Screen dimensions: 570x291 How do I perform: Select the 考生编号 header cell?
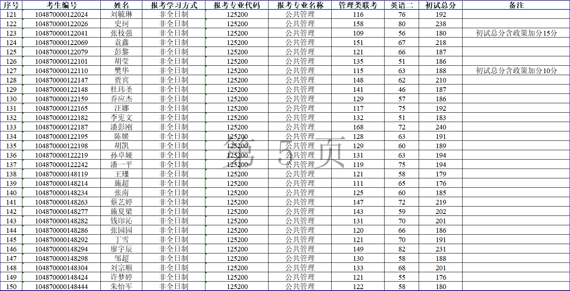[62, 5]
